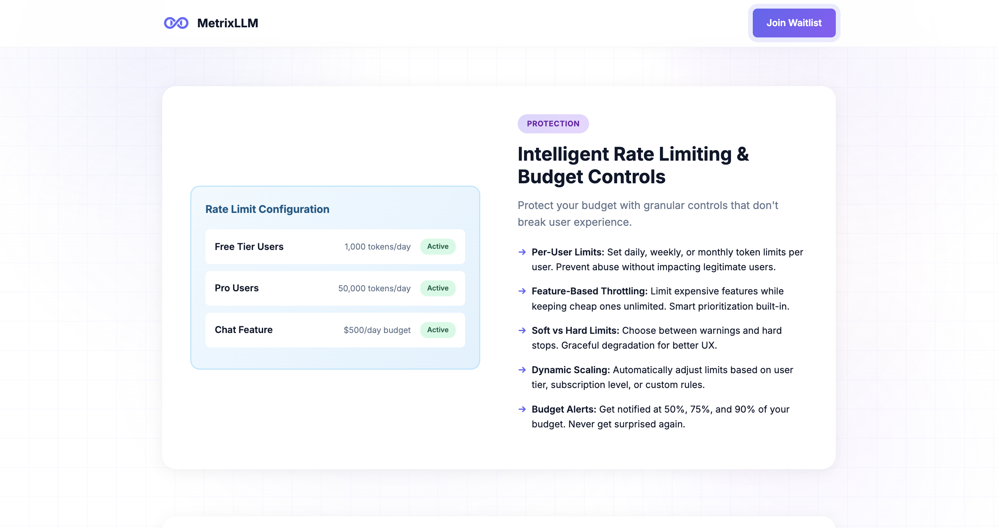Click the Active badge for Pro Users
Viewport: 998px width, 528px height.
point(437,288)
